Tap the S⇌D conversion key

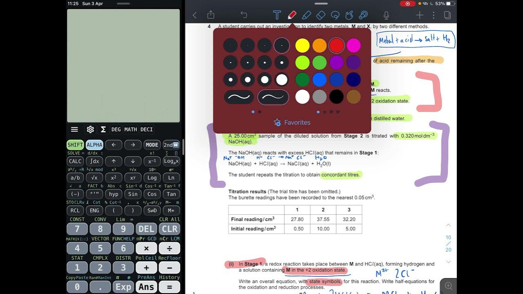[152, 210]
